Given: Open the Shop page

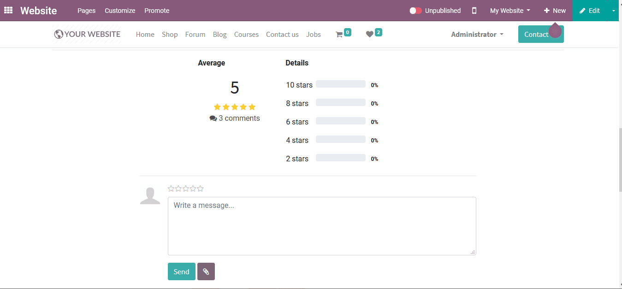Looking at the screenshot, I should (170, 34).
